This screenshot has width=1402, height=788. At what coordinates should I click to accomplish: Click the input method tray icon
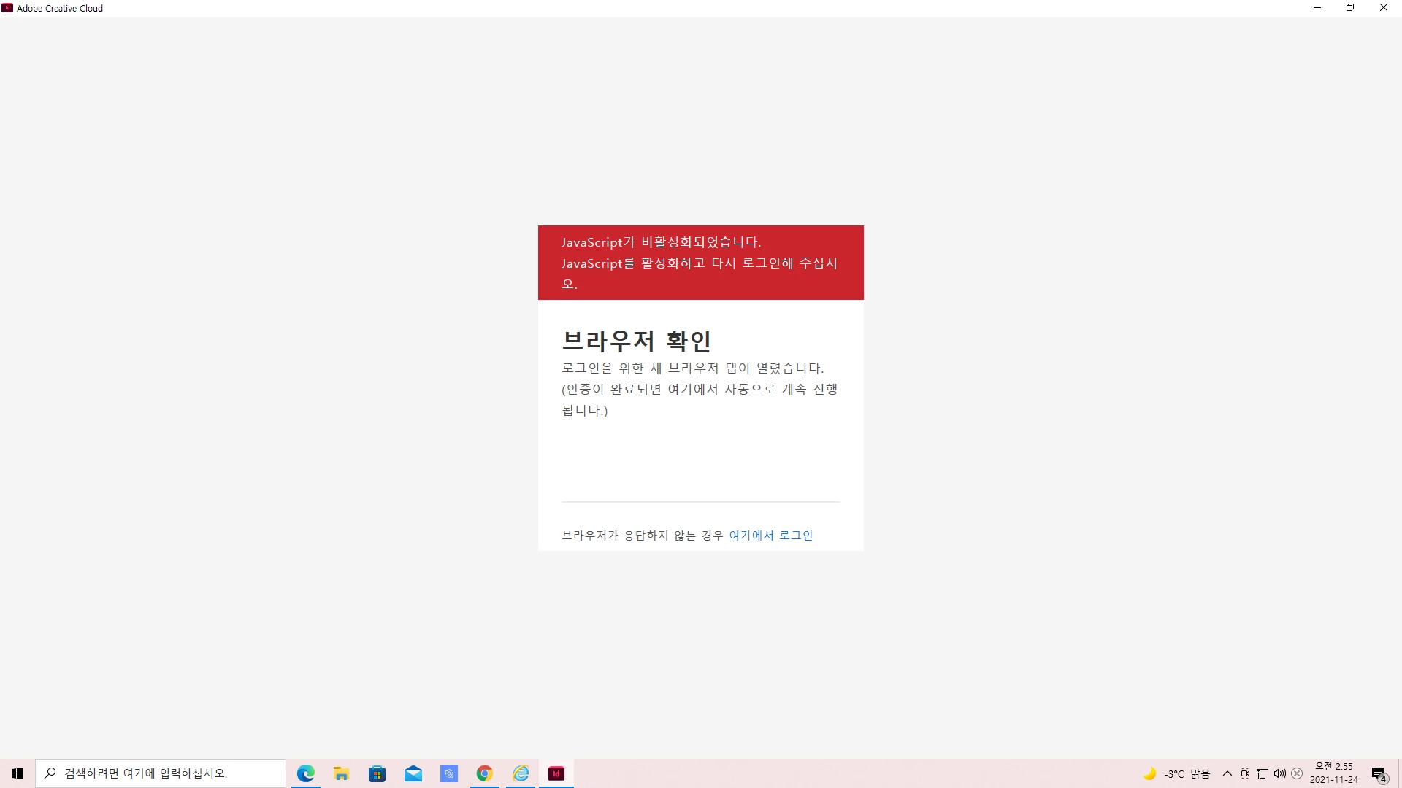tap(1297, 773)
